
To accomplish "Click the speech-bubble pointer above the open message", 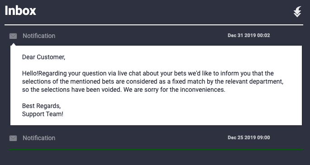I will click(13, 45).
